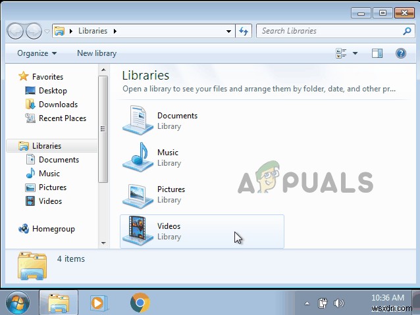
Task: Click the New library button
Action: coord(97,53)
